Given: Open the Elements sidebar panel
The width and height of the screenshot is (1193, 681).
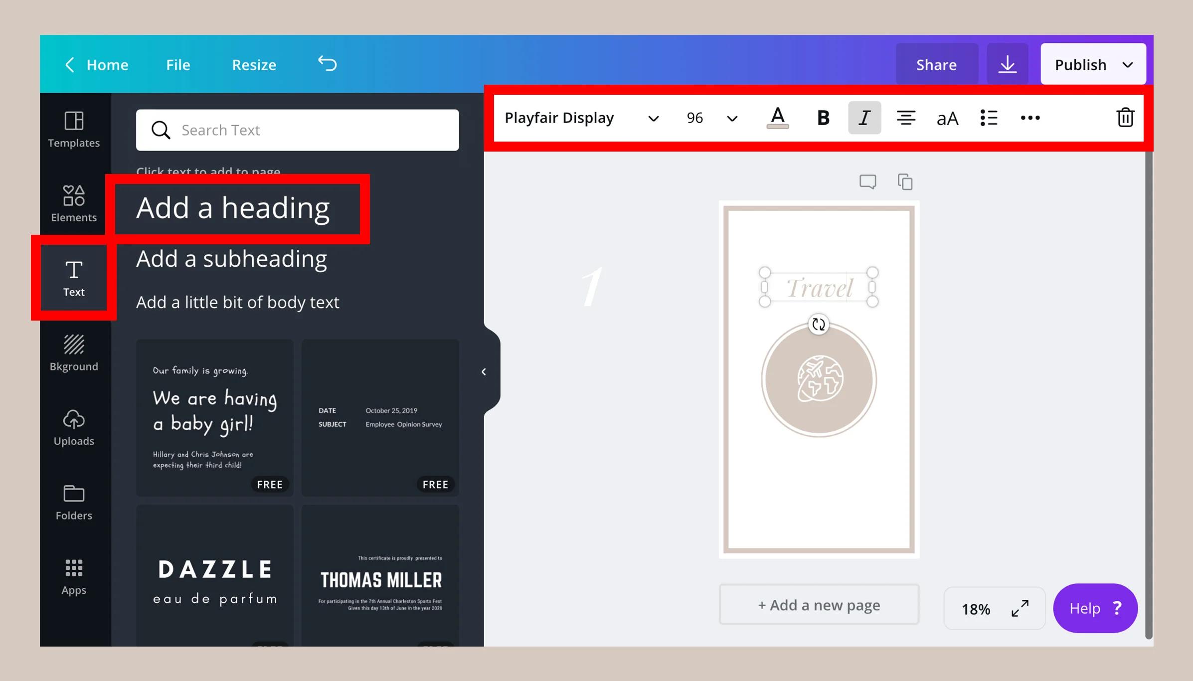Looking at the screenshot, I should point(74,203).
